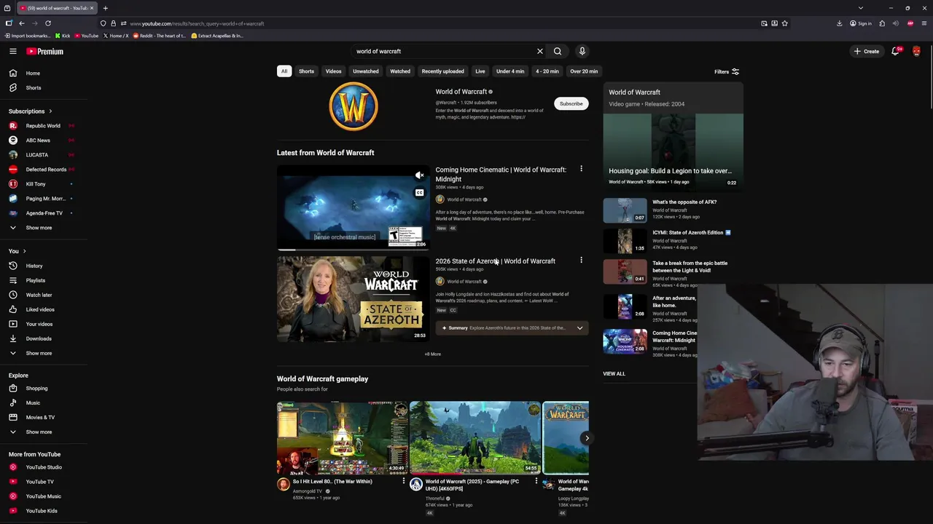Open Downloads in the sidebar

tap(39, 338)
